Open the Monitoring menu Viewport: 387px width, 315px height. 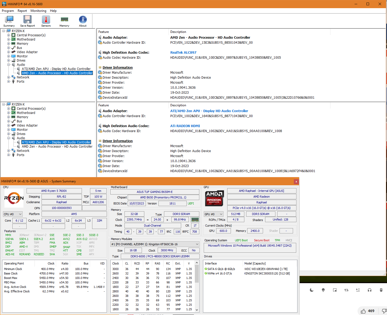(x=38, y=11)
